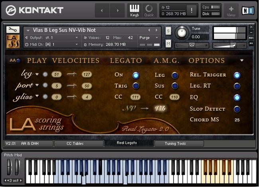Image resolution: width=259 pixels, height=187 pixels.
Task: Mute the instrument with M button
Action: (x=168, y=43)
